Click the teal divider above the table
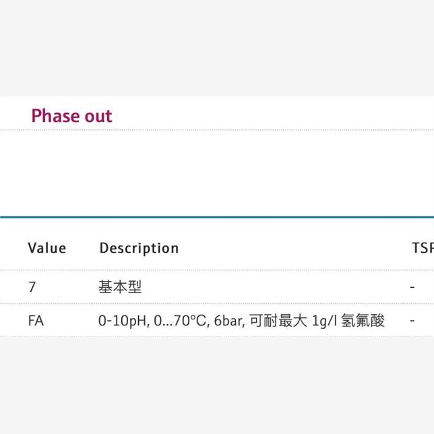Viewport: 434px width, 434px height. click(x=216, y=217)
